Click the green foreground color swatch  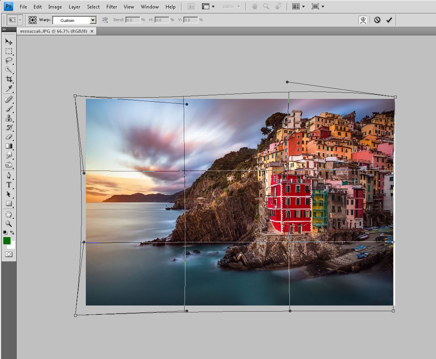click(x=7, y=241)
